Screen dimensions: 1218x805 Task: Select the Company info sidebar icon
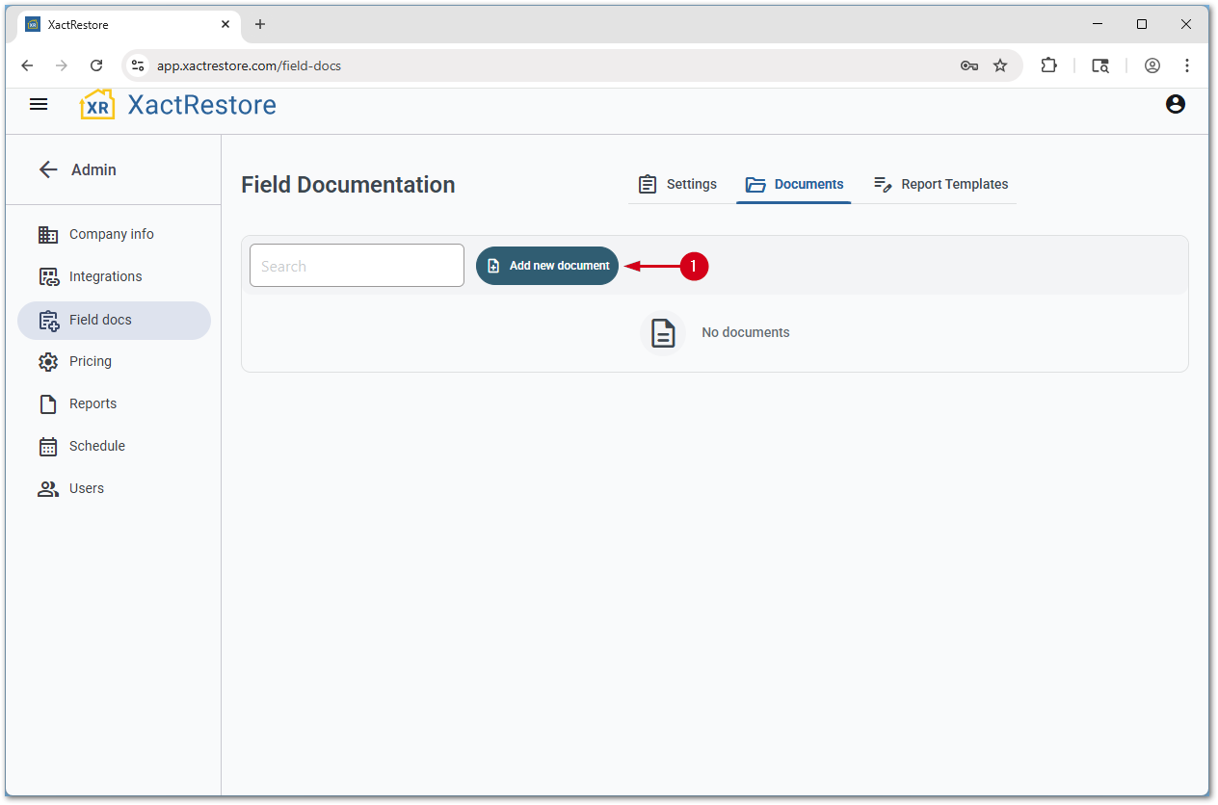[48, 234]
